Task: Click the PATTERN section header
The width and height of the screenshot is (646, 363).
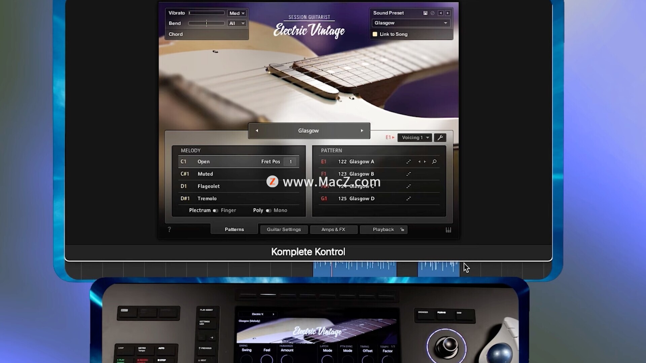Action: click(x=331, y=151)
